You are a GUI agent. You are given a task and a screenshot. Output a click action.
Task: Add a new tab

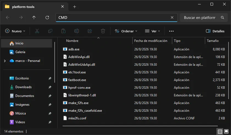(x=74, y=7)
